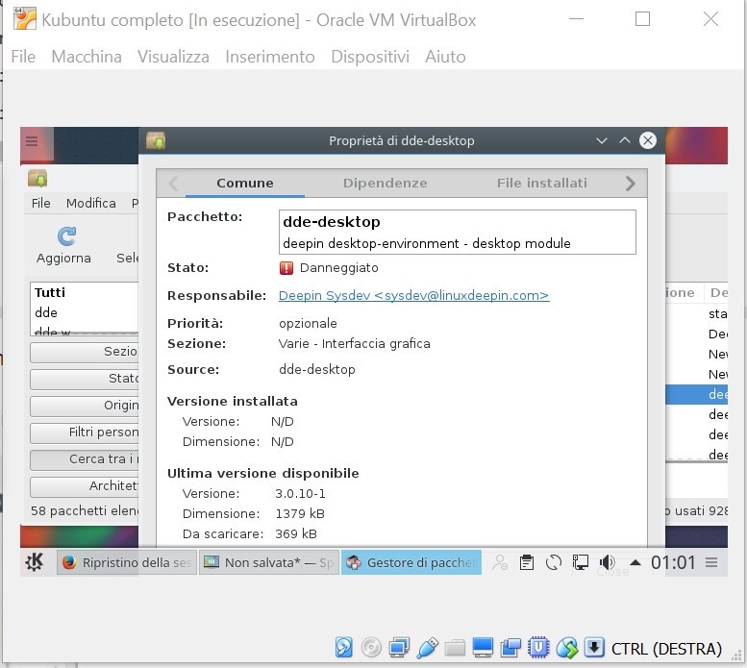Click VirtualBox keyboard capture arrow icon

(x=594, y=648)
